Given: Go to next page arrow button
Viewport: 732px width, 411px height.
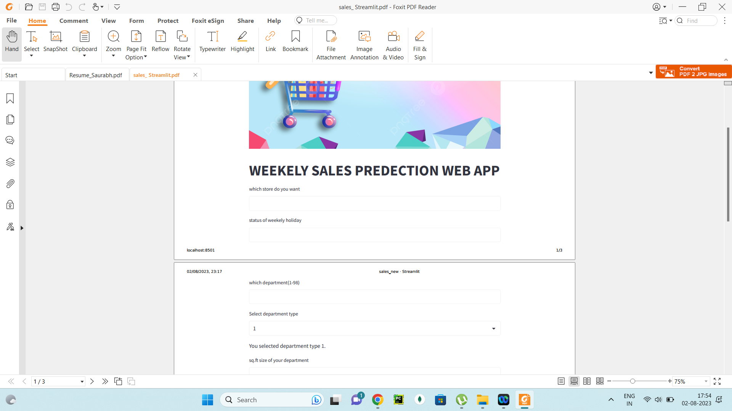Looking at the screenshot, I should point(92,381).
